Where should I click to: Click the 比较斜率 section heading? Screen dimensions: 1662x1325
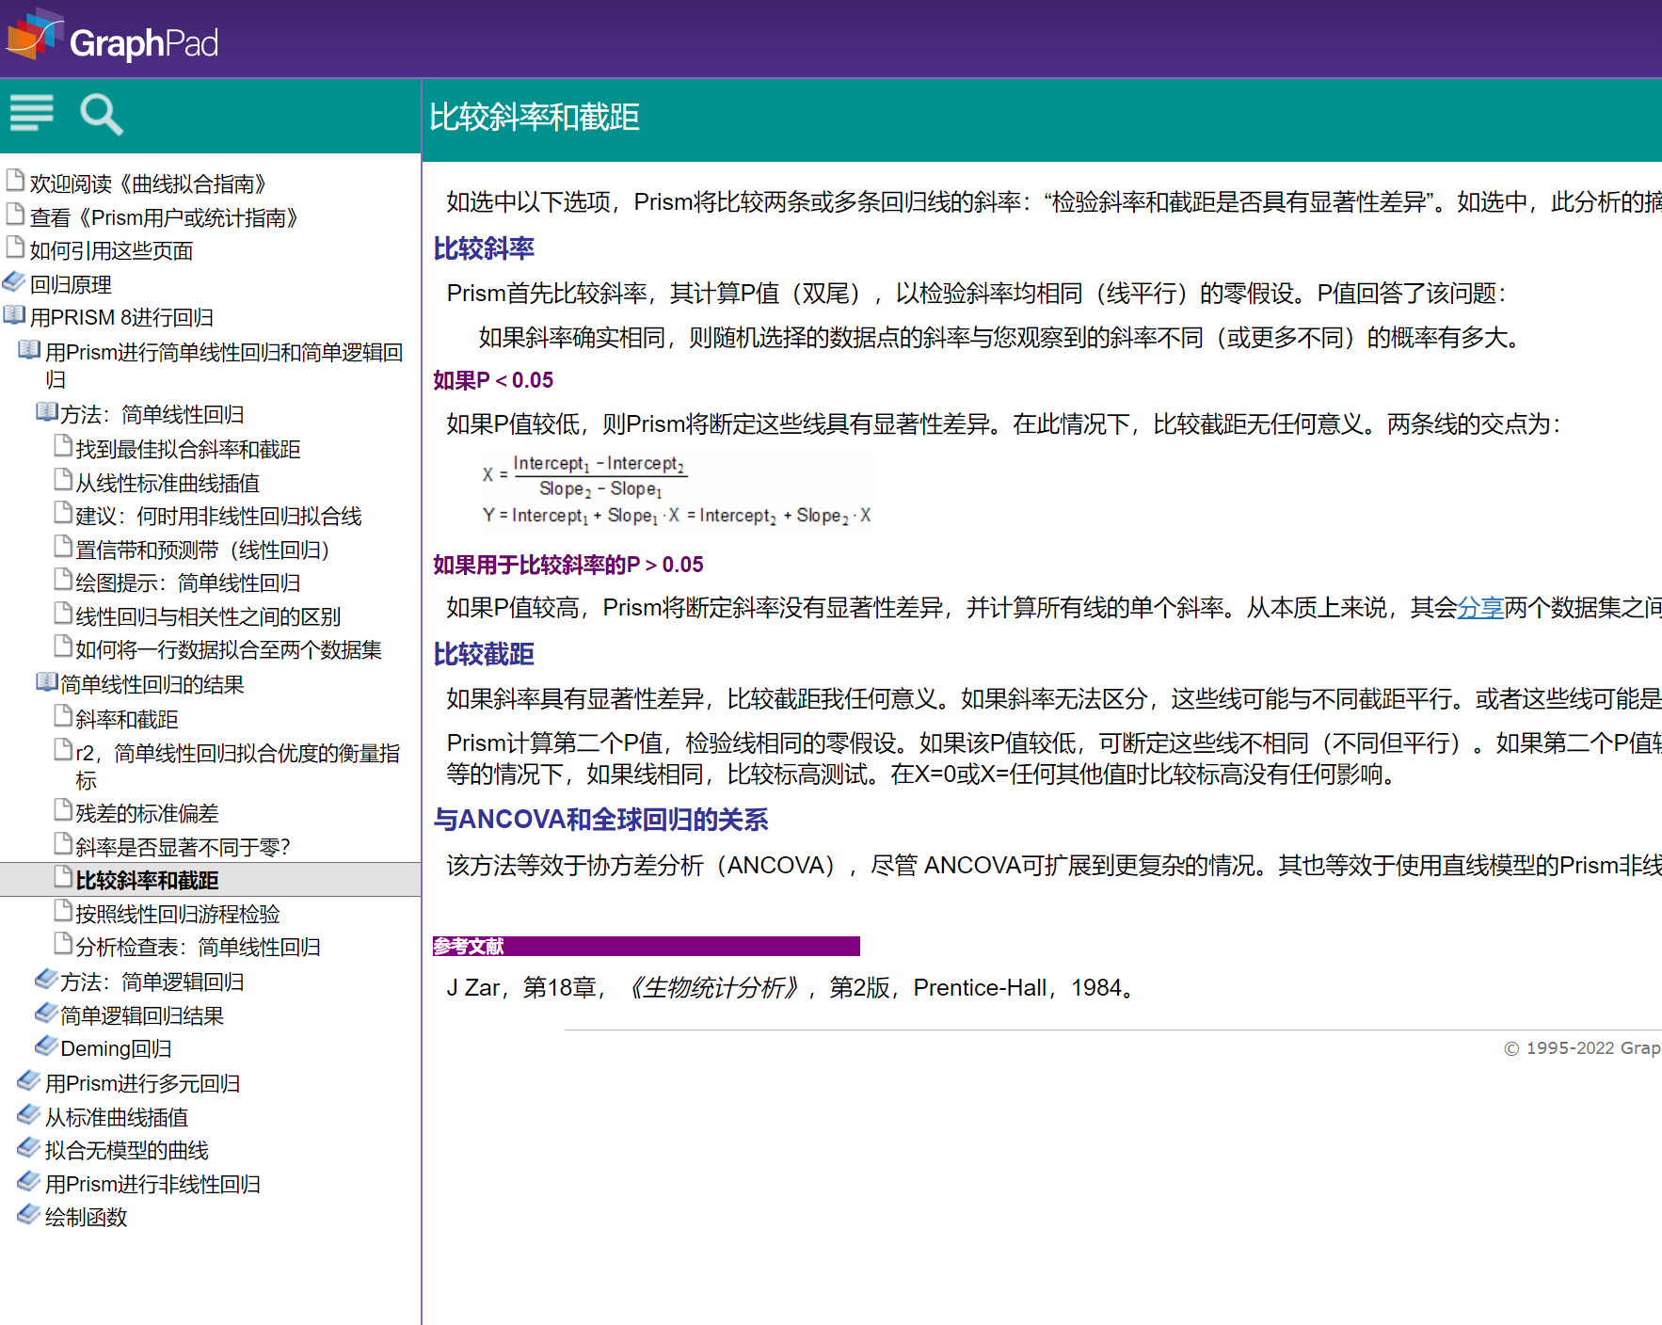[x=484, y=248]
